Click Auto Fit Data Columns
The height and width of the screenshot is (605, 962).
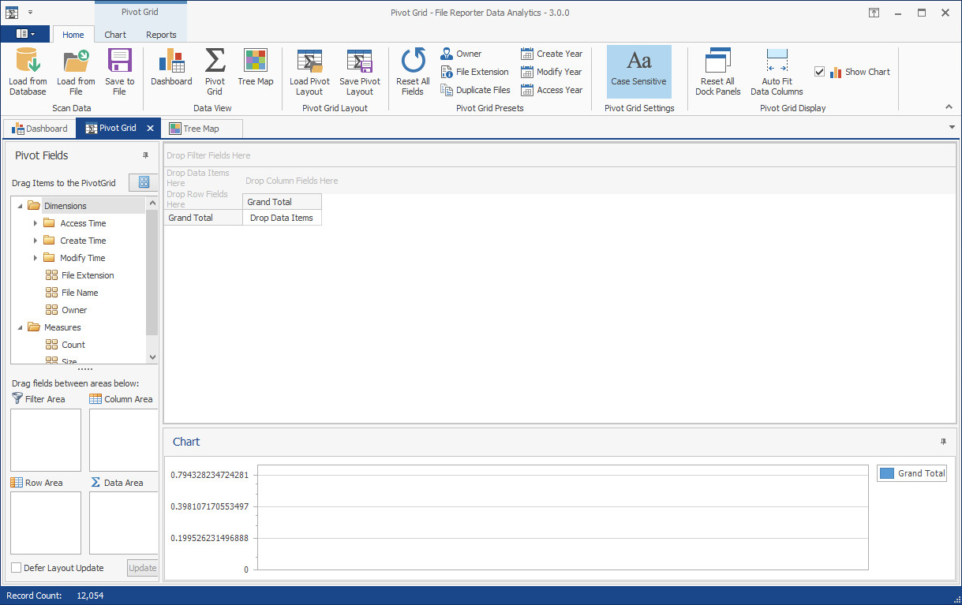[777, 71]
